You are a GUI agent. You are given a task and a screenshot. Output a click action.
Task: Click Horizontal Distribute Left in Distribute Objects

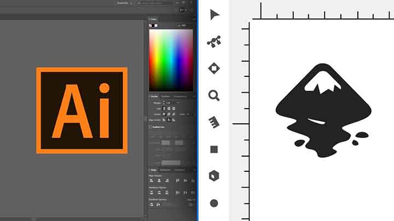(177, 193)
